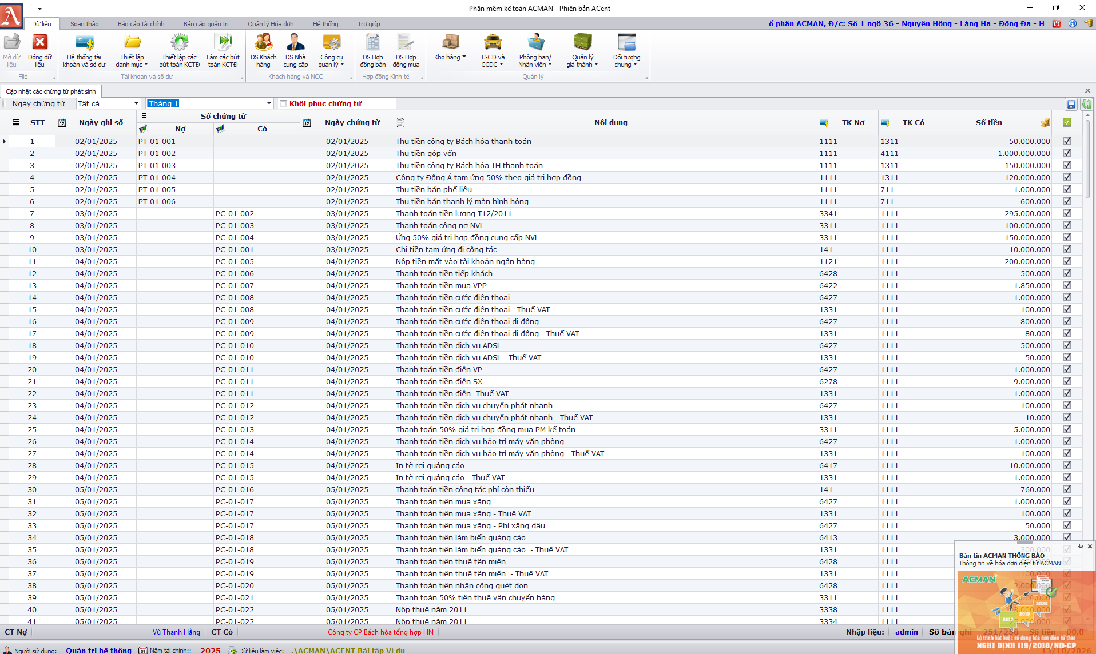This screenshot has height=654, width=1096.
Task: Open the Tháng 1 month dropdown
Action: (x=269, y=103)
